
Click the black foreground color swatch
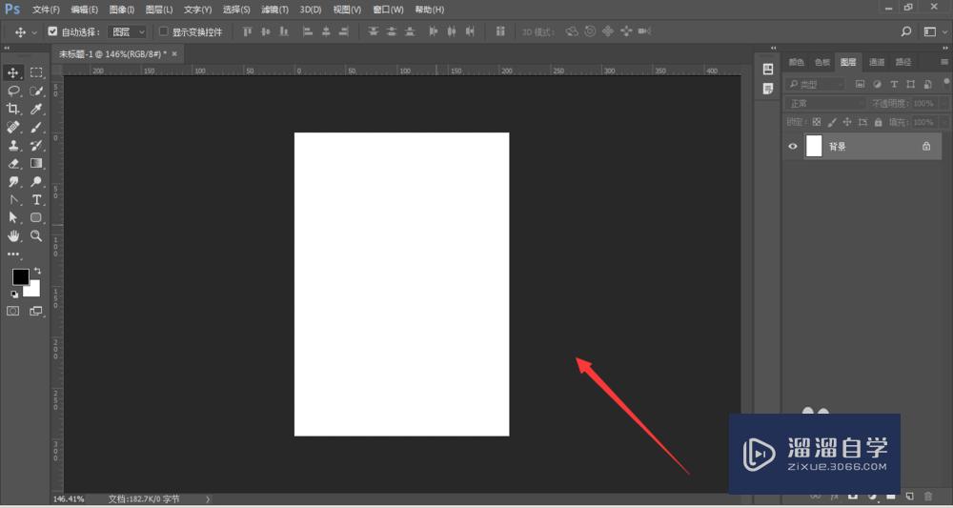tap(20, 276)
